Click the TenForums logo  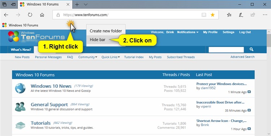pos(36,36)
